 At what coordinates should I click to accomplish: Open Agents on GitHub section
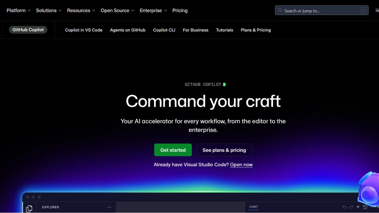tap(128, 30)
